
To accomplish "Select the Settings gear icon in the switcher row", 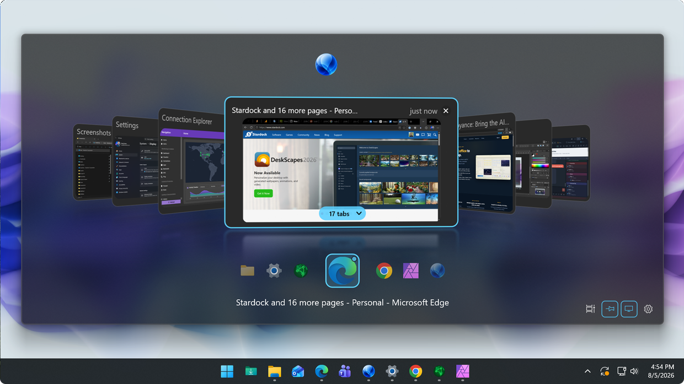I will coord(274,271).
